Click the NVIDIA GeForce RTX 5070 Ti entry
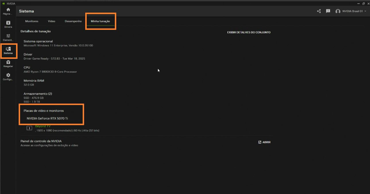This screenshot has width=370, height=194. click(47, 119)
